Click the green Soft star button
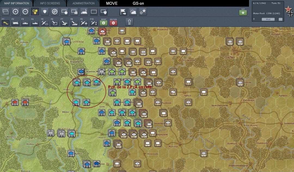Viewport: 294px width, 172px height. [x=243, y=13]
